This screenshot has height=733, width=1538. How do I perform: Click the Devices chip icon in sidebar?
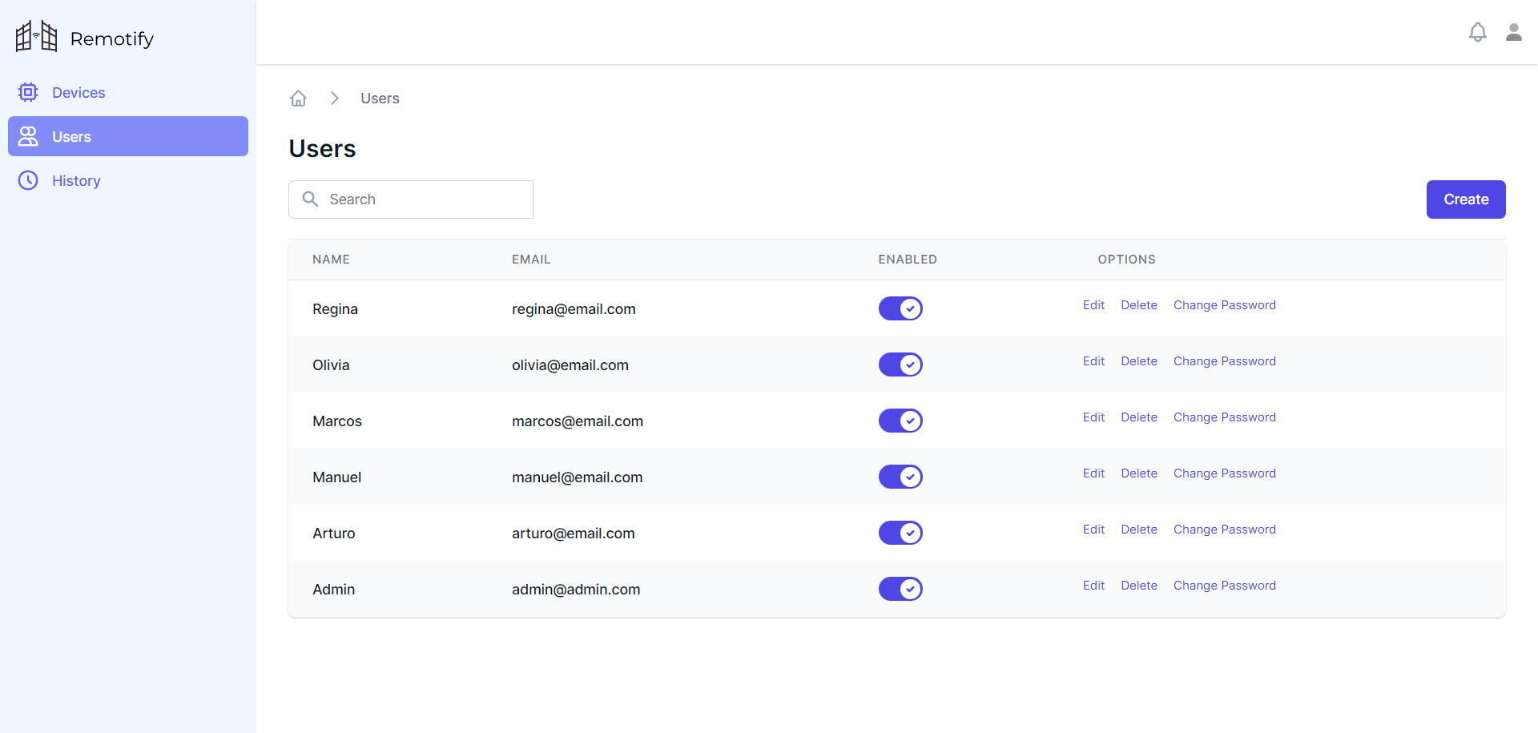pos(28,92)
